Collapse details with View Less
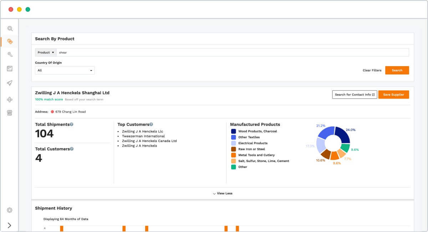The height and width of the screenshot is (232, 428). point(223,193)
